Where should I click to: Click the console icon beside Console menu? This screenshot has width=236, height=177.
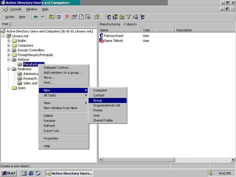[6, 9]
